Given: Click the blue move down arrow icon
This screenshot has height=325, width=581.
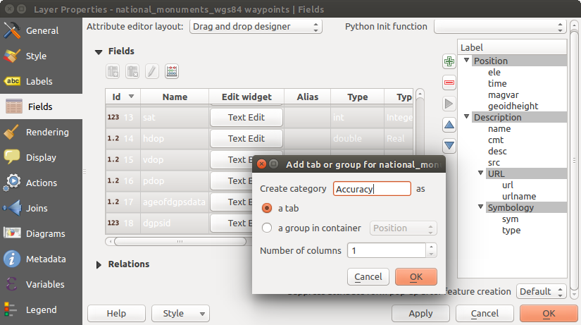Looking at the screenshot, I should click(x=449, y=146).
